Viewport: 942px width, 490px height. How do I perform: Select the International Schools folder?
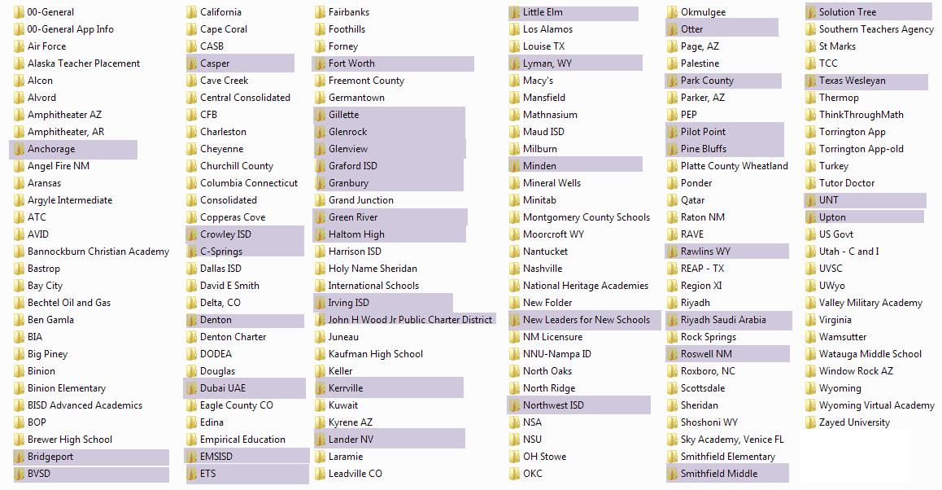373,286
